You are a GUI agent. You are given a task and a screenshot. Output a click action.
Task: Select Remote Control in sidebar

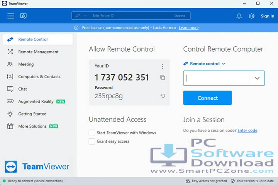click(x=38, y=39)
